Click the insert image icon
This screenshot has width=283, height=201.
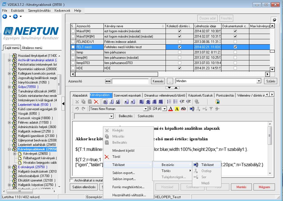[x=218, y=102]
